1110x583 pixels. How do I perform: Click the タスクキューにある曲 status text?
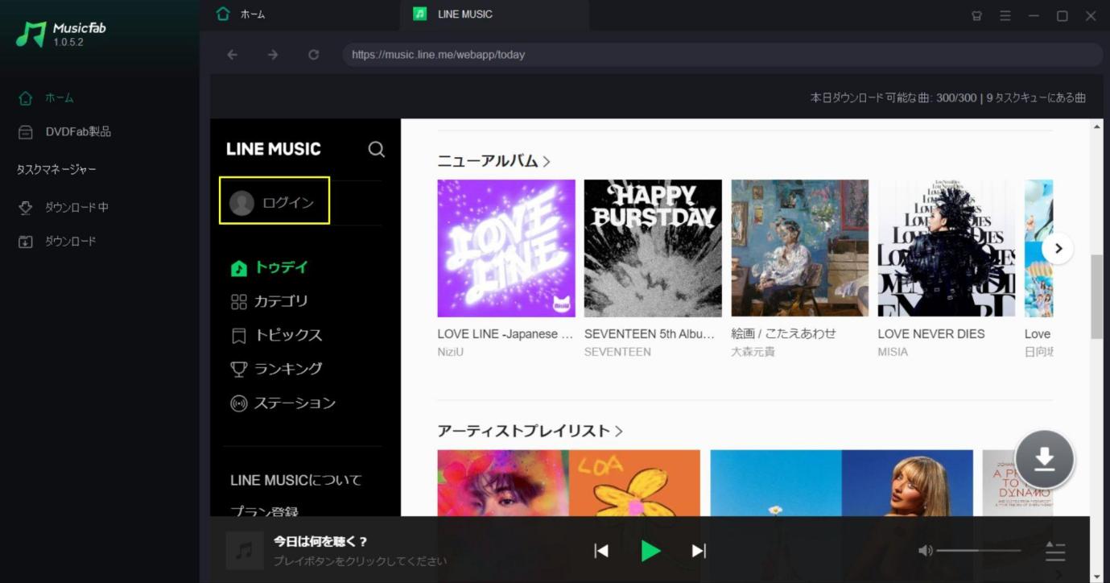click(x=1036, y=97)
